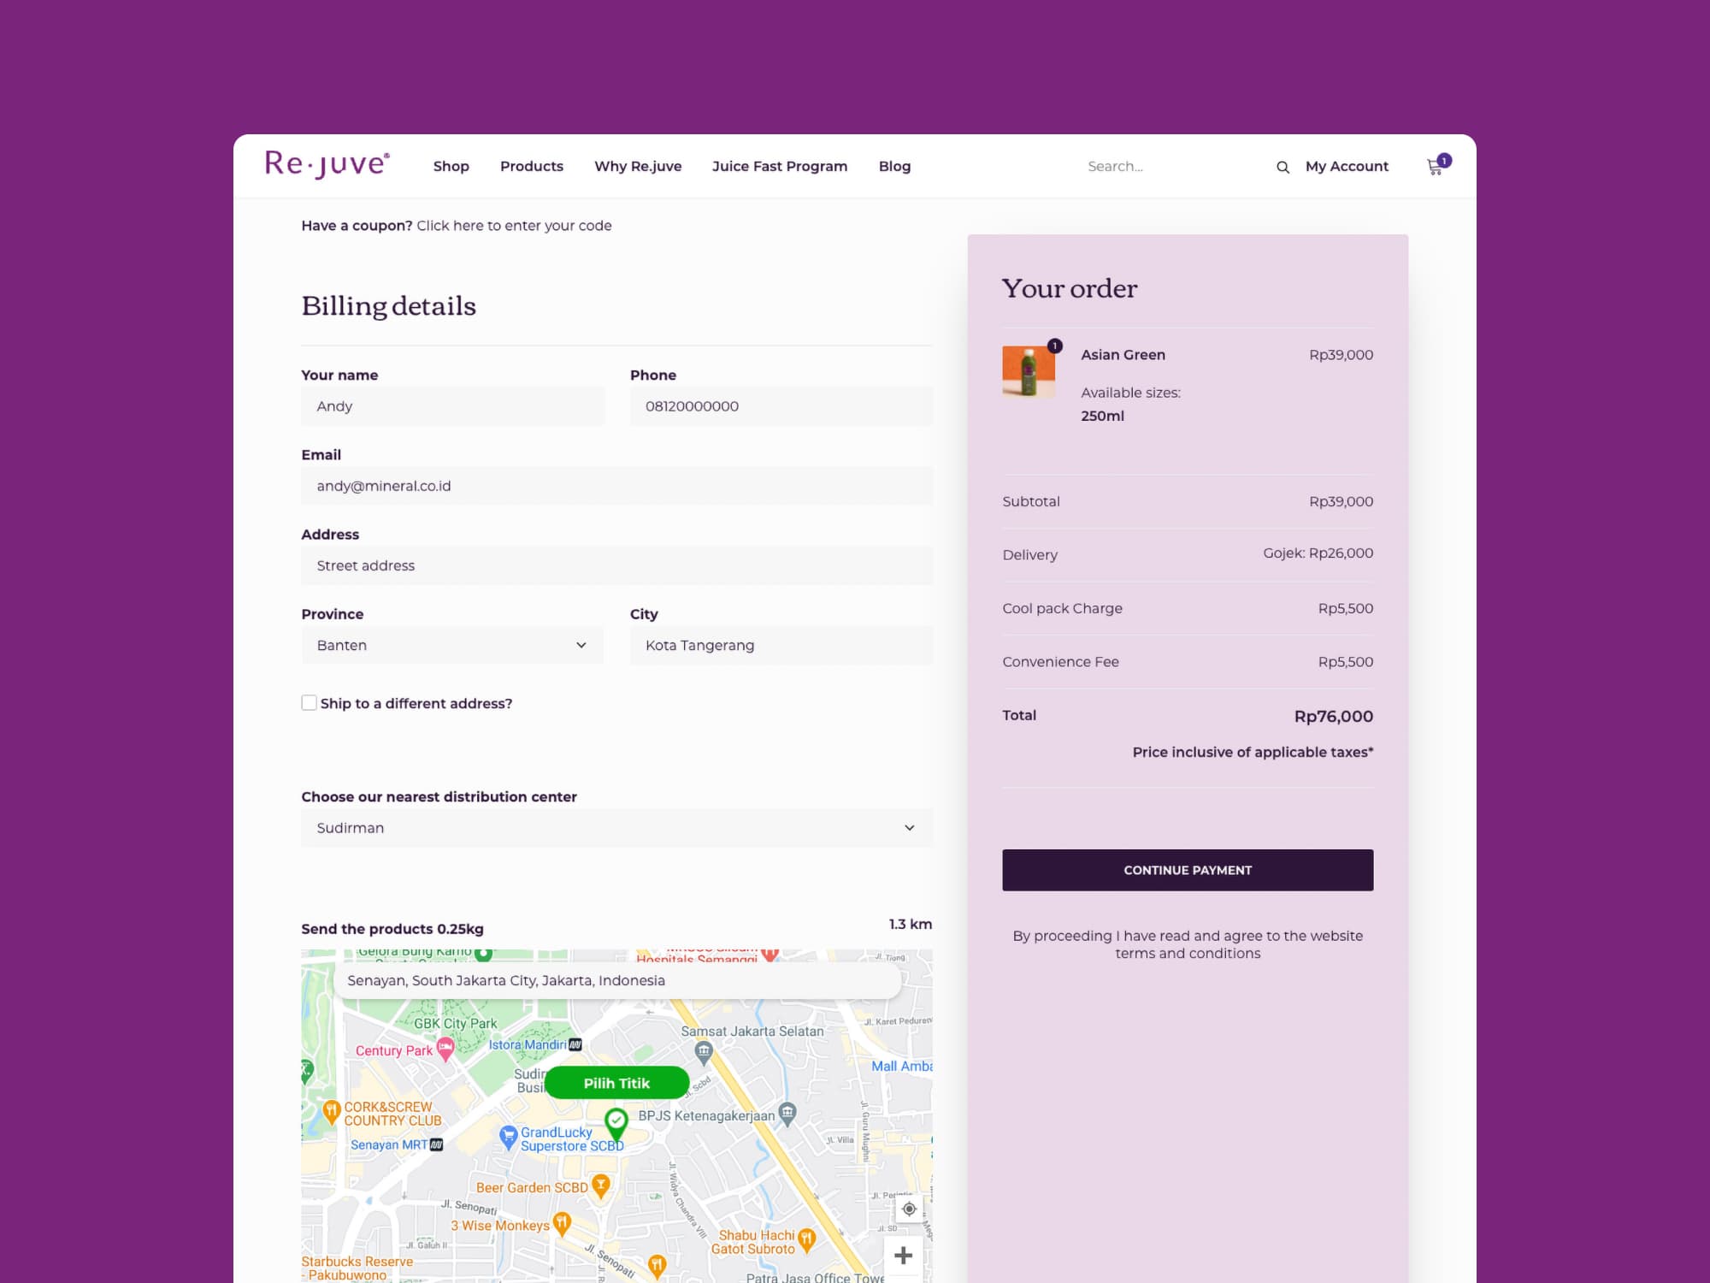Click the Street address input field
Viewport: 1710px width, 1283px height.
616,565
